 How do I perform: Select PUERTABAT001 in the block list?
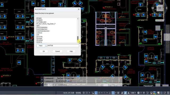pos(42,29)
